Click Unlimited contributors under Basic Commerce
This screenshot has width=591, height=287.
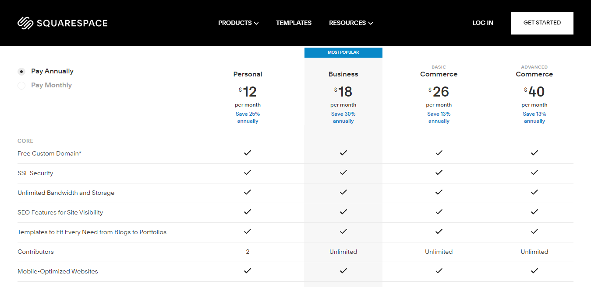point(439,252)
